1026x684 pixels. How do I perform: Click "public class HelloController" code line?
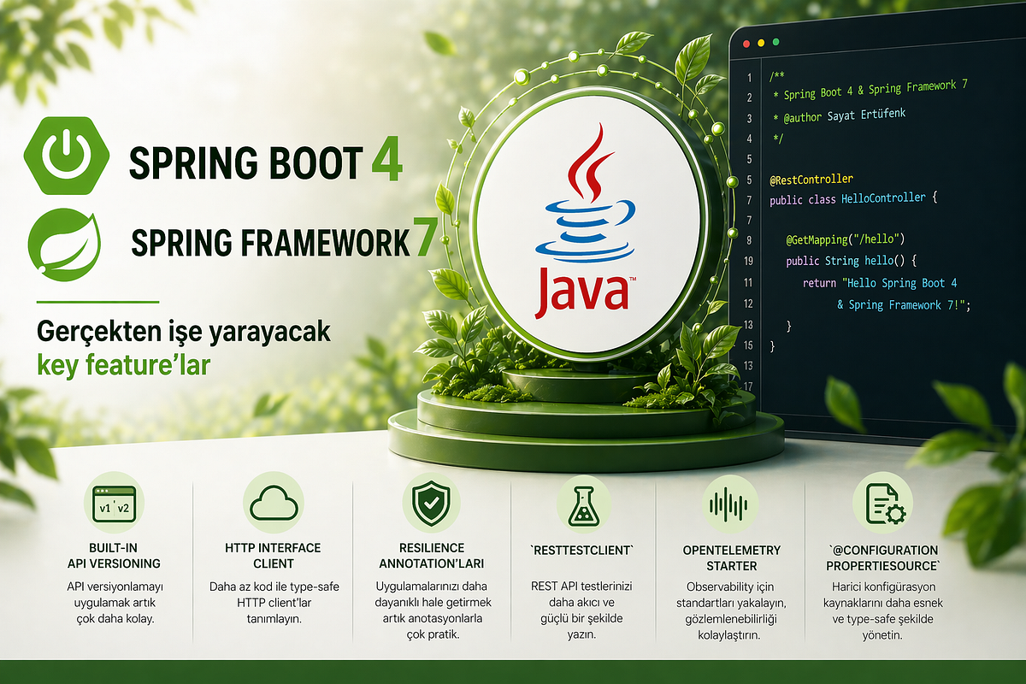point(854,198)
